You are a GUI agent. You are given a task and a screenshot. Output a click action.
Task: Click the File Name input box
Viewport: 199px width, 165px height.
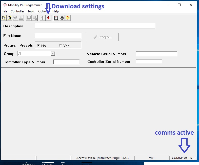pyautogui.click(x=58, y=36)
